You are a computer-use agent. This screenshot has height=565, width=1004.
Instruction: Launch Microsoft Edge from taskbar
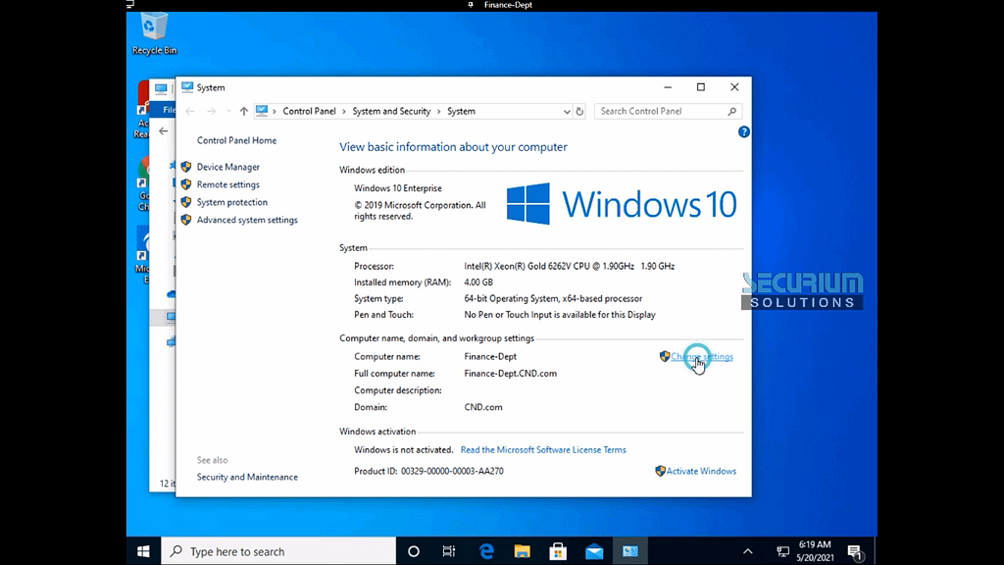(x=486, y=551)
